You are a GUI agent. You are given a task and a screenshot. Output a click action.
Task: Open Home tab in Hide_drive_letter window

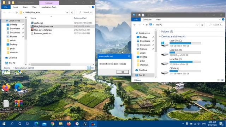(16, 7)
